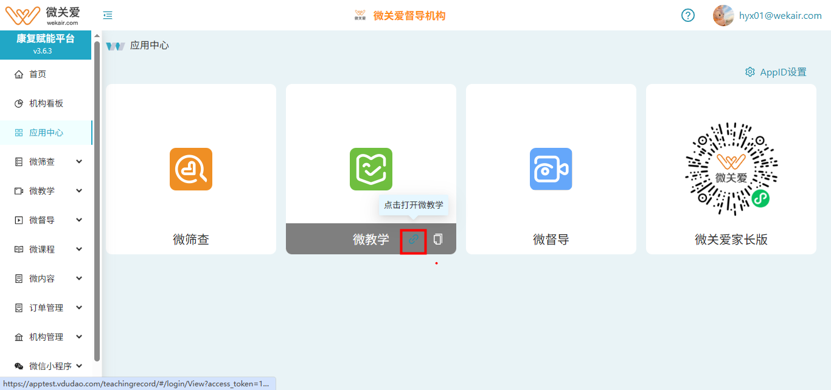Copy the 微教学 link with copy icon
This screenshot has width=831, height=390.
(438, 240)
